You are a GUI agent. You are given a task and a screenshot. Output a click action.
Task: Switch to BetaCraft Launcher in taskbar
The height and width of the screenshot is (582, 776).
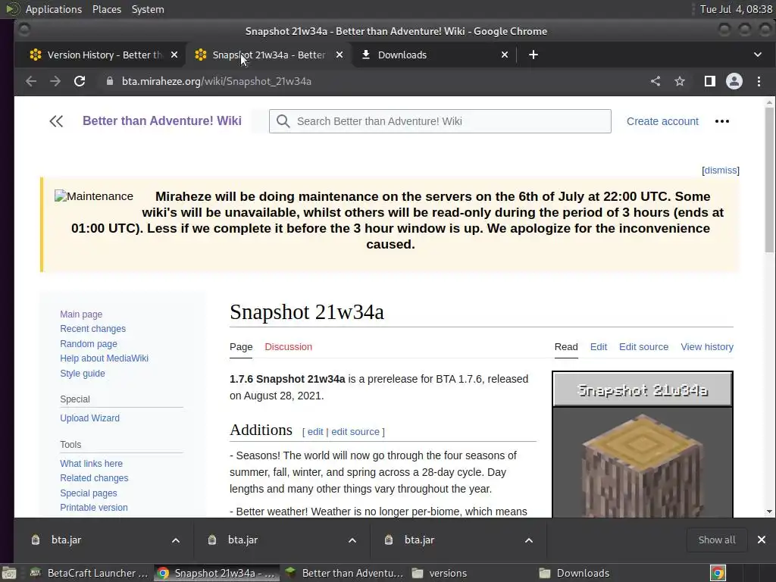click(89, 573)
